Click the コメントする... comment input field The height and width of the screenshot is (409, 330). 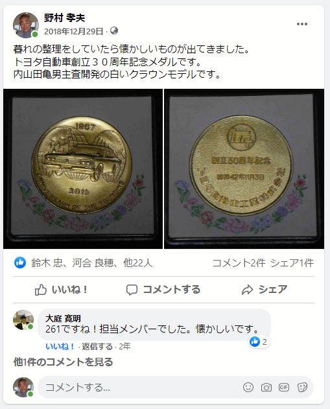click(176, 388)
